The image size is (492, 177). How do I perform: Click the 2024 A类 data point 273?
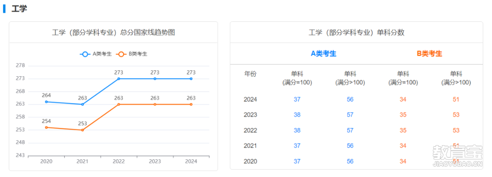coord(191,79)
